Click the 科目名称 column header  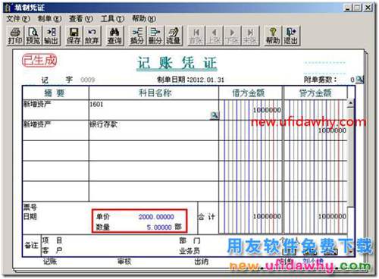click(155, 93)
